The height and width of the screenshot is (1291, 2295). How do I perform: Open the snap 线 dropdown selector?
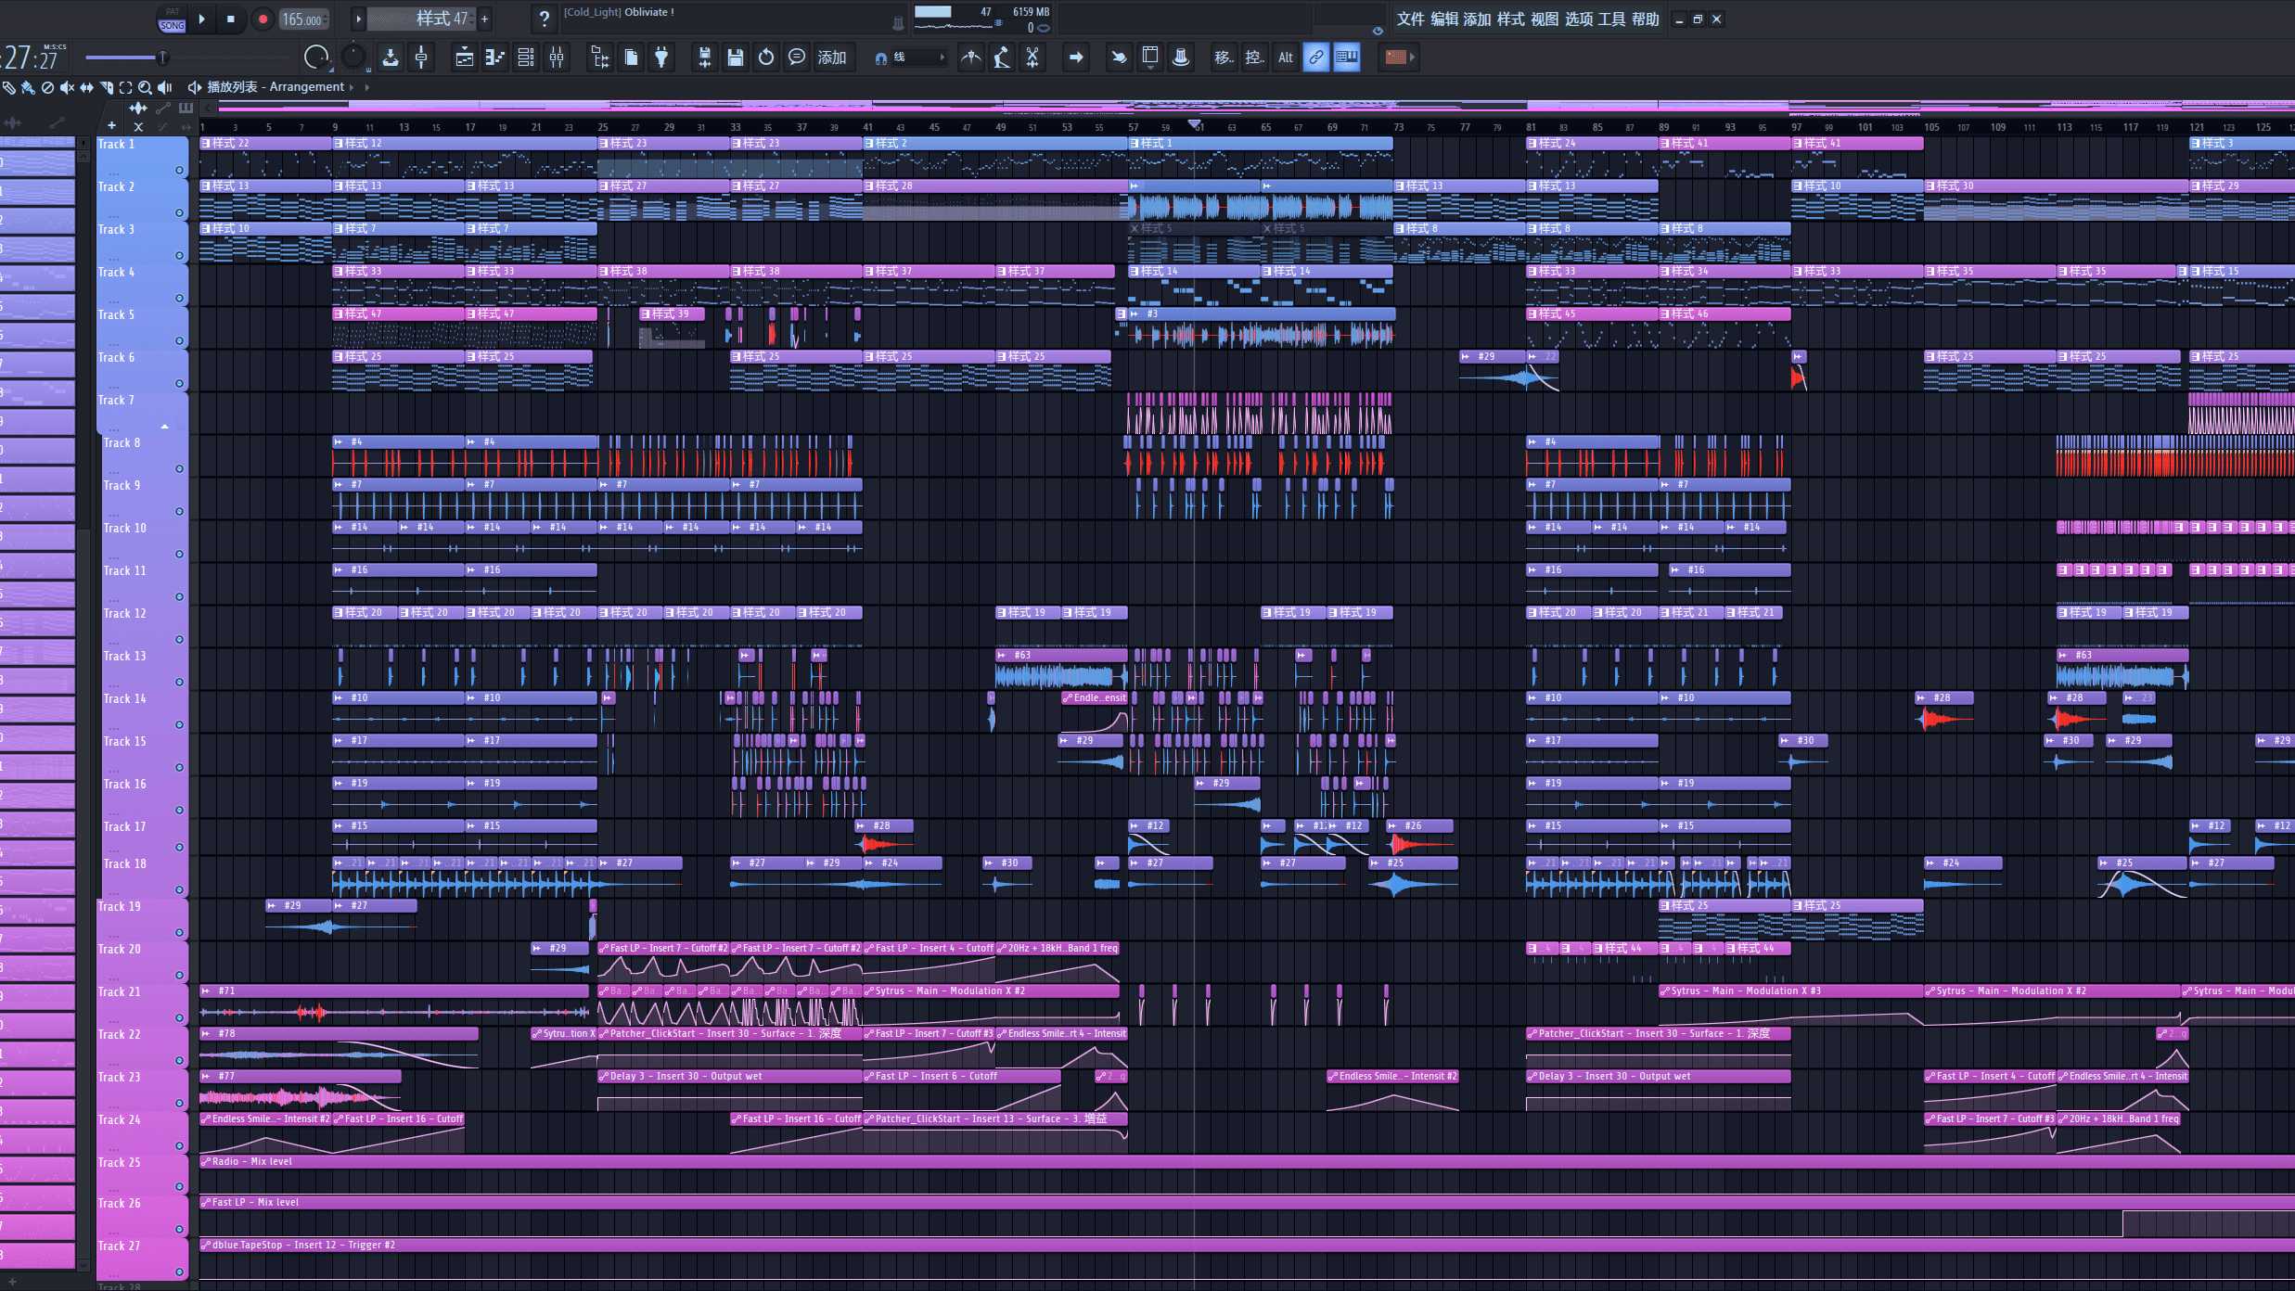pos(918,58)
